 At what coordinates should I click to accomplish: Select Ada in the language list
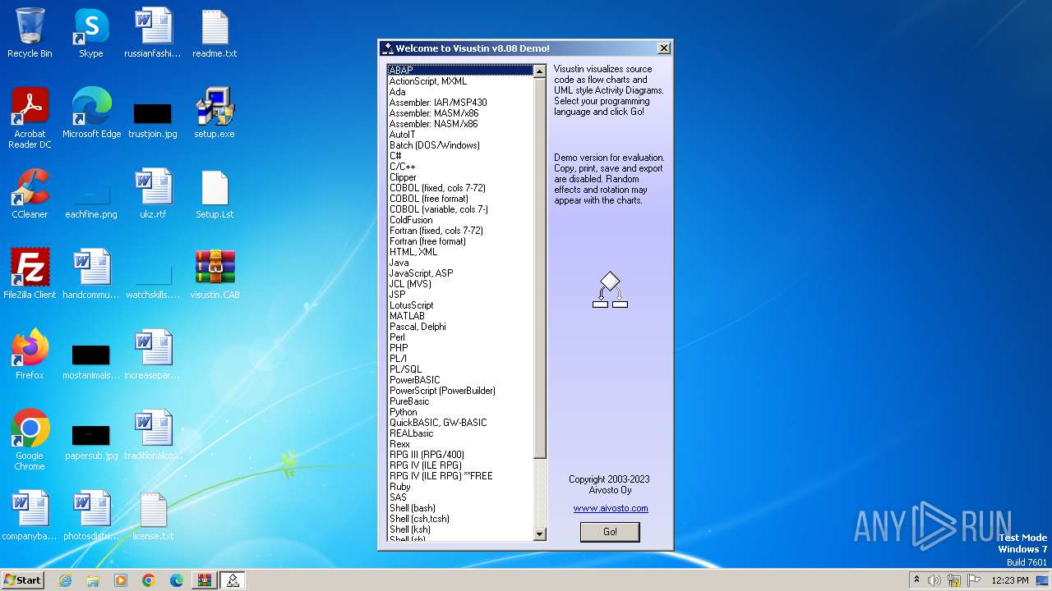click(460, 92)
